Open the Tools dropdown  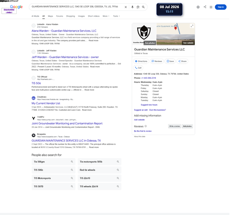[116, 16]
